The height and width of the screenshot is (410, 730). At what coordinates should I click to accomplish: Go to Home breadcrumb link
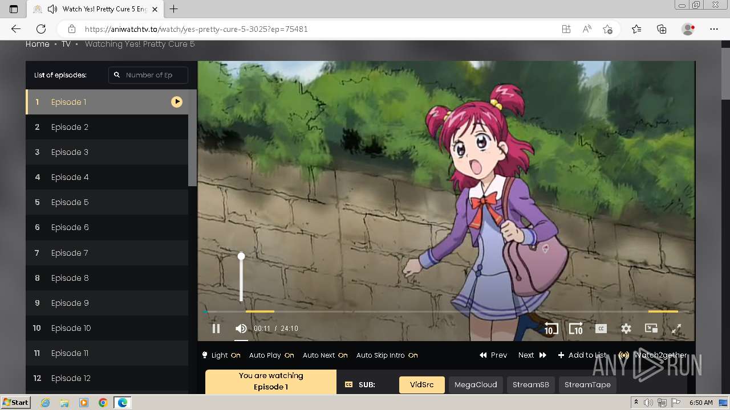[38, 44]
